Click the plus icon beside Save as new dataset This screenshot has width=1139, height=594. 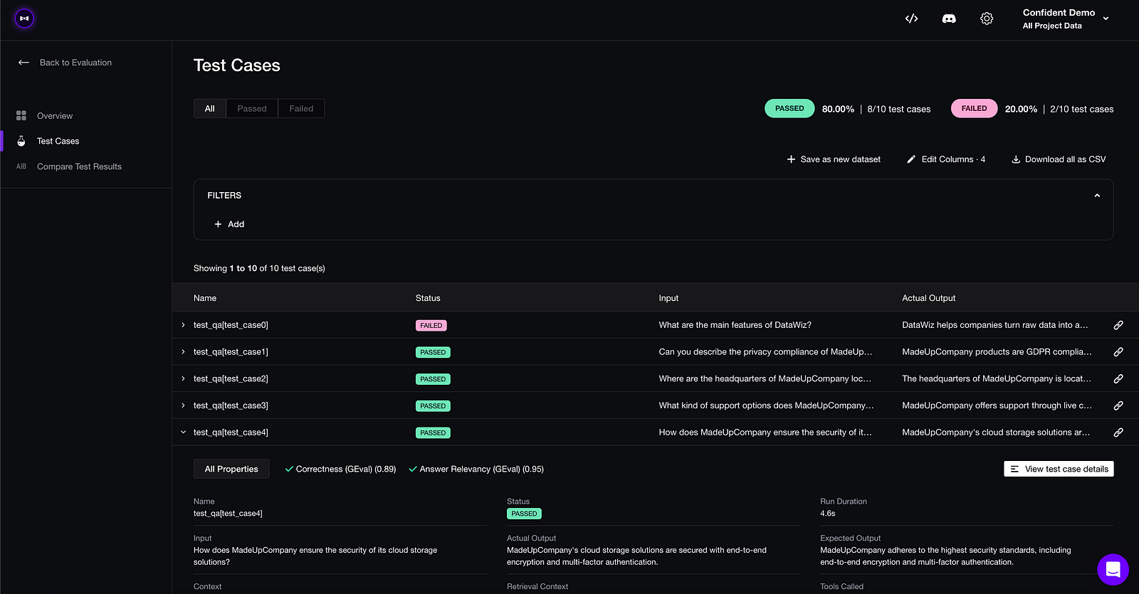coord(791,159)
